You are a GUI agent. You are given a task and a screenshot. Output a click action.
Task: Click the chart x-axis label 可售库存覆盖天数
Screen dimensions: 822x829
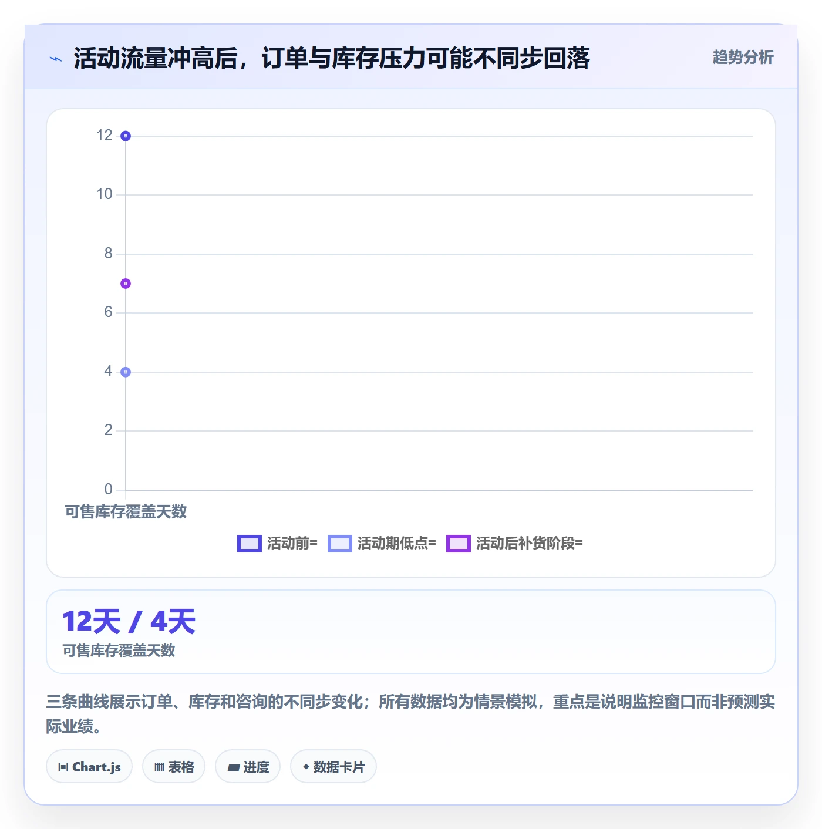point(126,512)
